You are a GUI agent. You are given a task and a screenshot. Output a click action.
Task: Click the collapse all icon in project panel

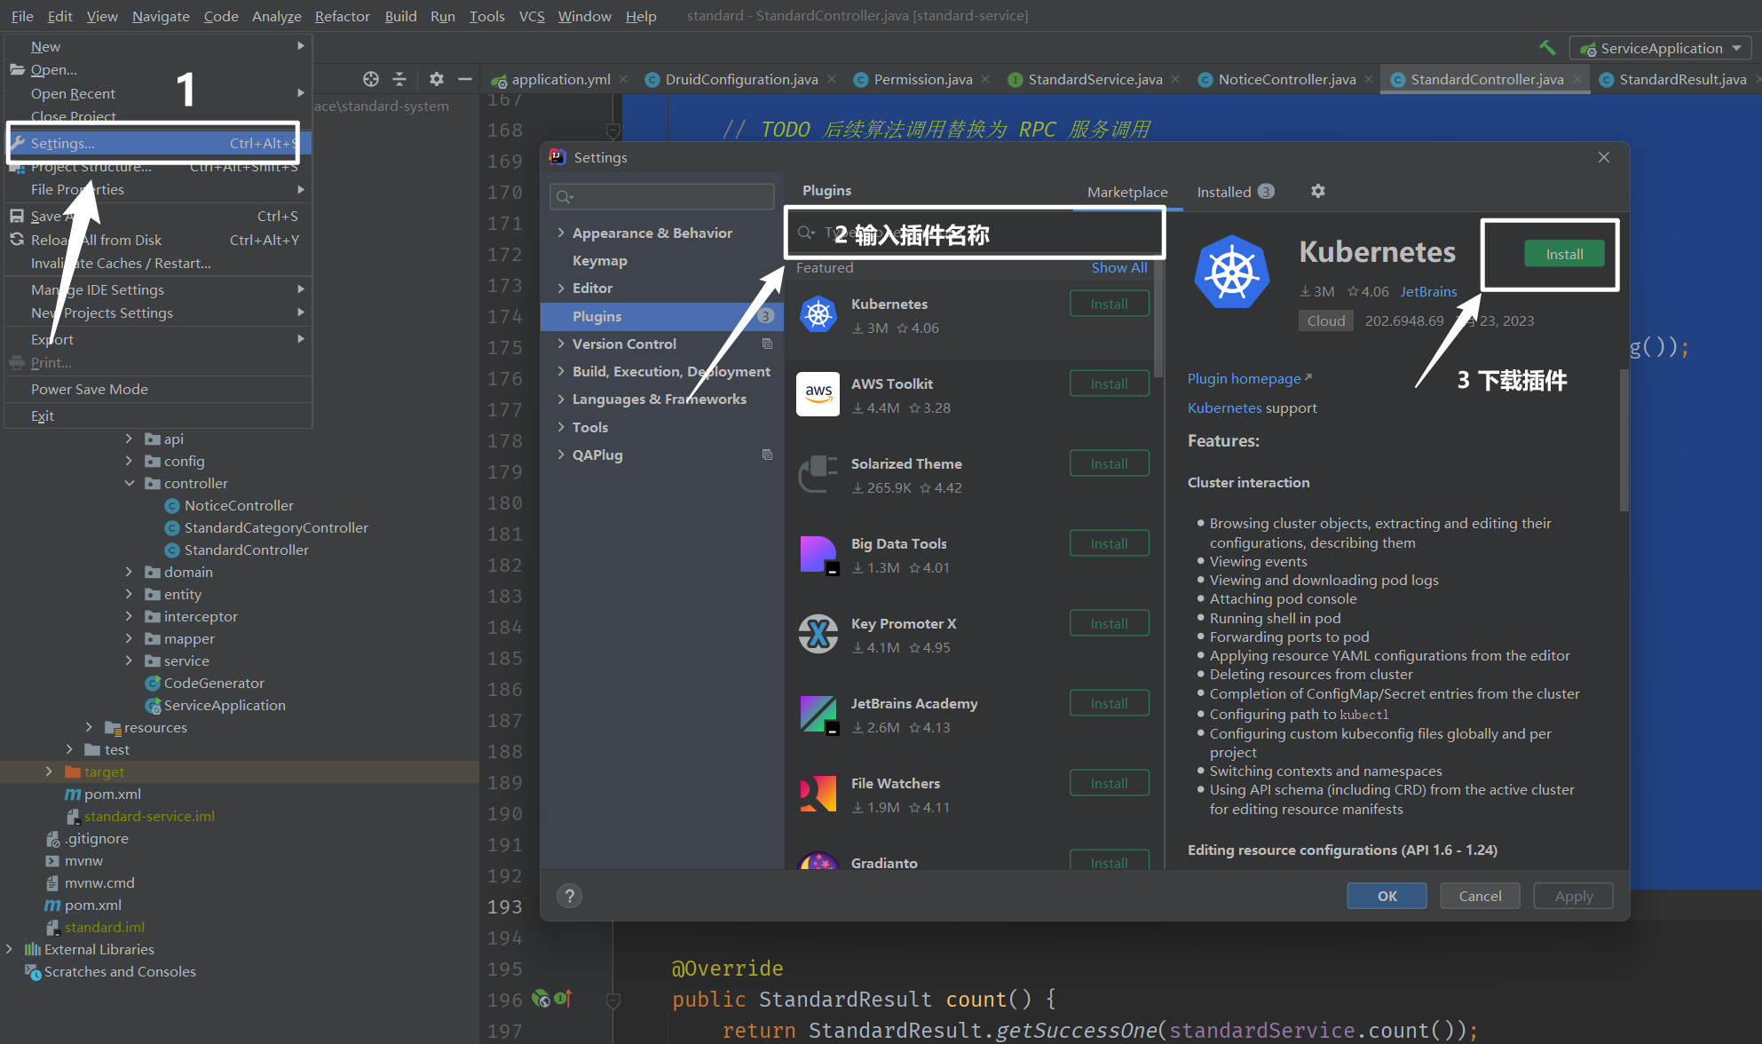pyautogui.click(x=399, y=79)
